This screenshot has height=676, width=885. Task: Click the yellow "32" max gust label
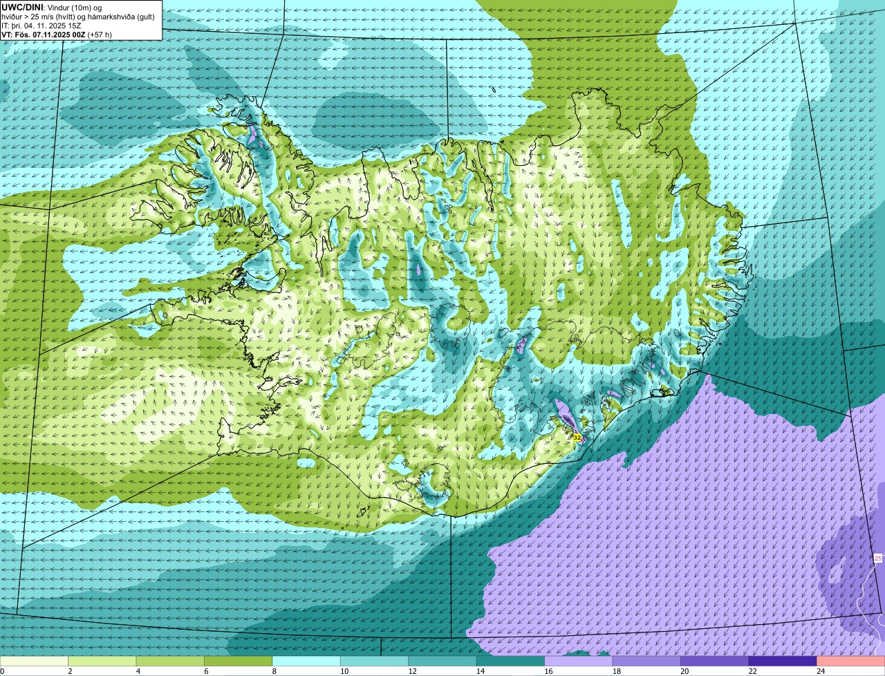[577, 438]
